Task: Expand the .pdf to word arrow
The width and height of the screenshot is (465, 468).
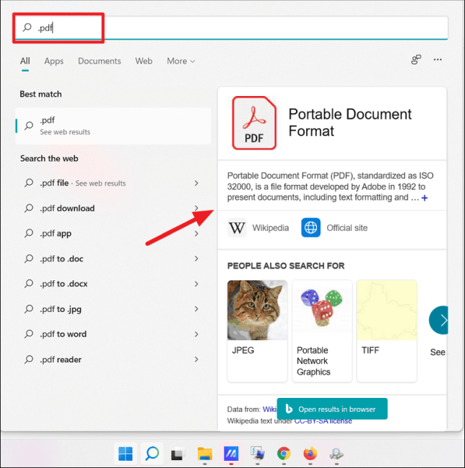Action: [x=196, y=334]
